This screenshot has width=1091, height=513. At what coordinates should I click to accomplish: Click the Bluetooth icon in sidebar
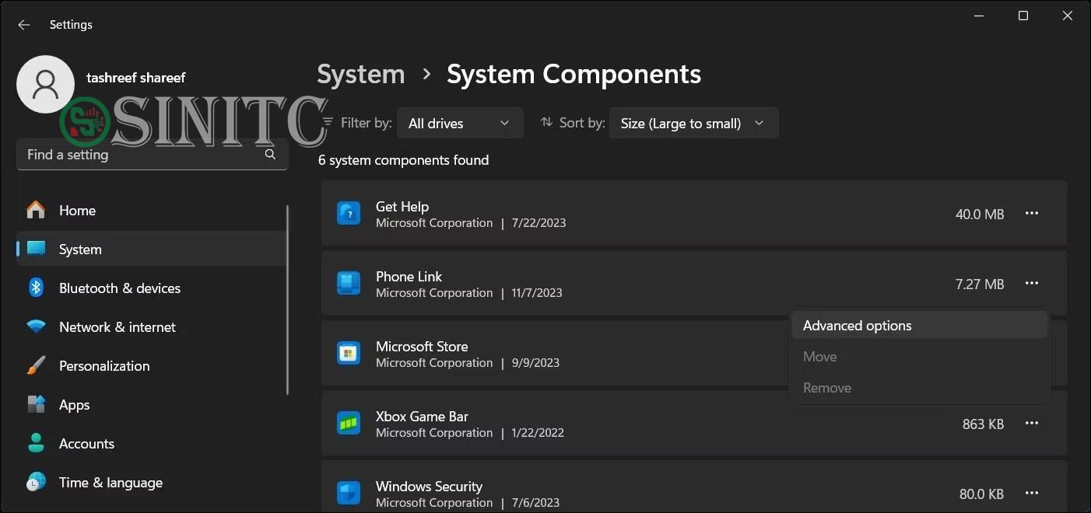pos(36,288)
